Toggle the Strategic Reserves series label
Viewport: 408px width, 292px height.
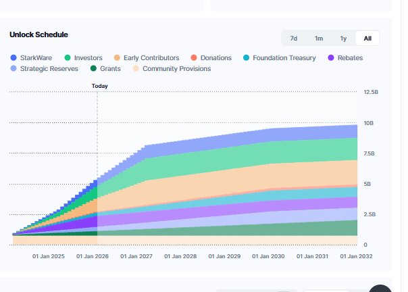coord(49,69)
